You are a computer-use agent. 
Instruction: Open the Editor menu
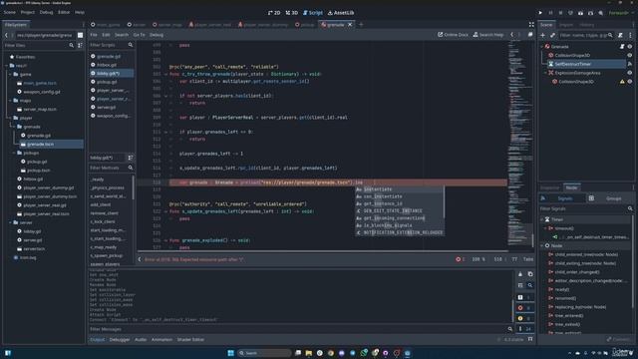(64, 12)
